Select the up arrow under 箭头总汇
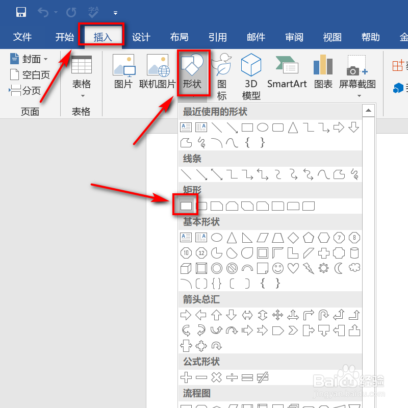The image size is (408, 408). pos(216,315)
